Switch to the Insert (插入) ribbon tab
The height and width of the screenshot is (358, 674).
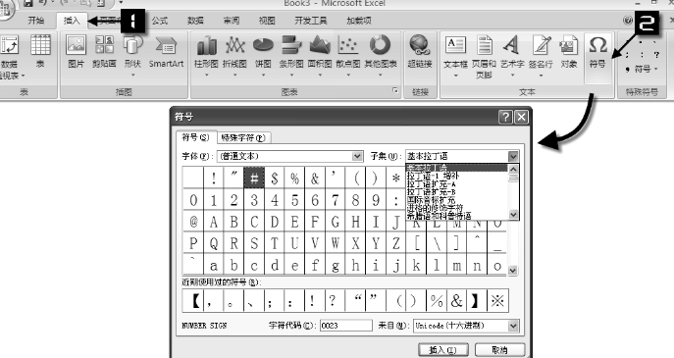(72, 21)
